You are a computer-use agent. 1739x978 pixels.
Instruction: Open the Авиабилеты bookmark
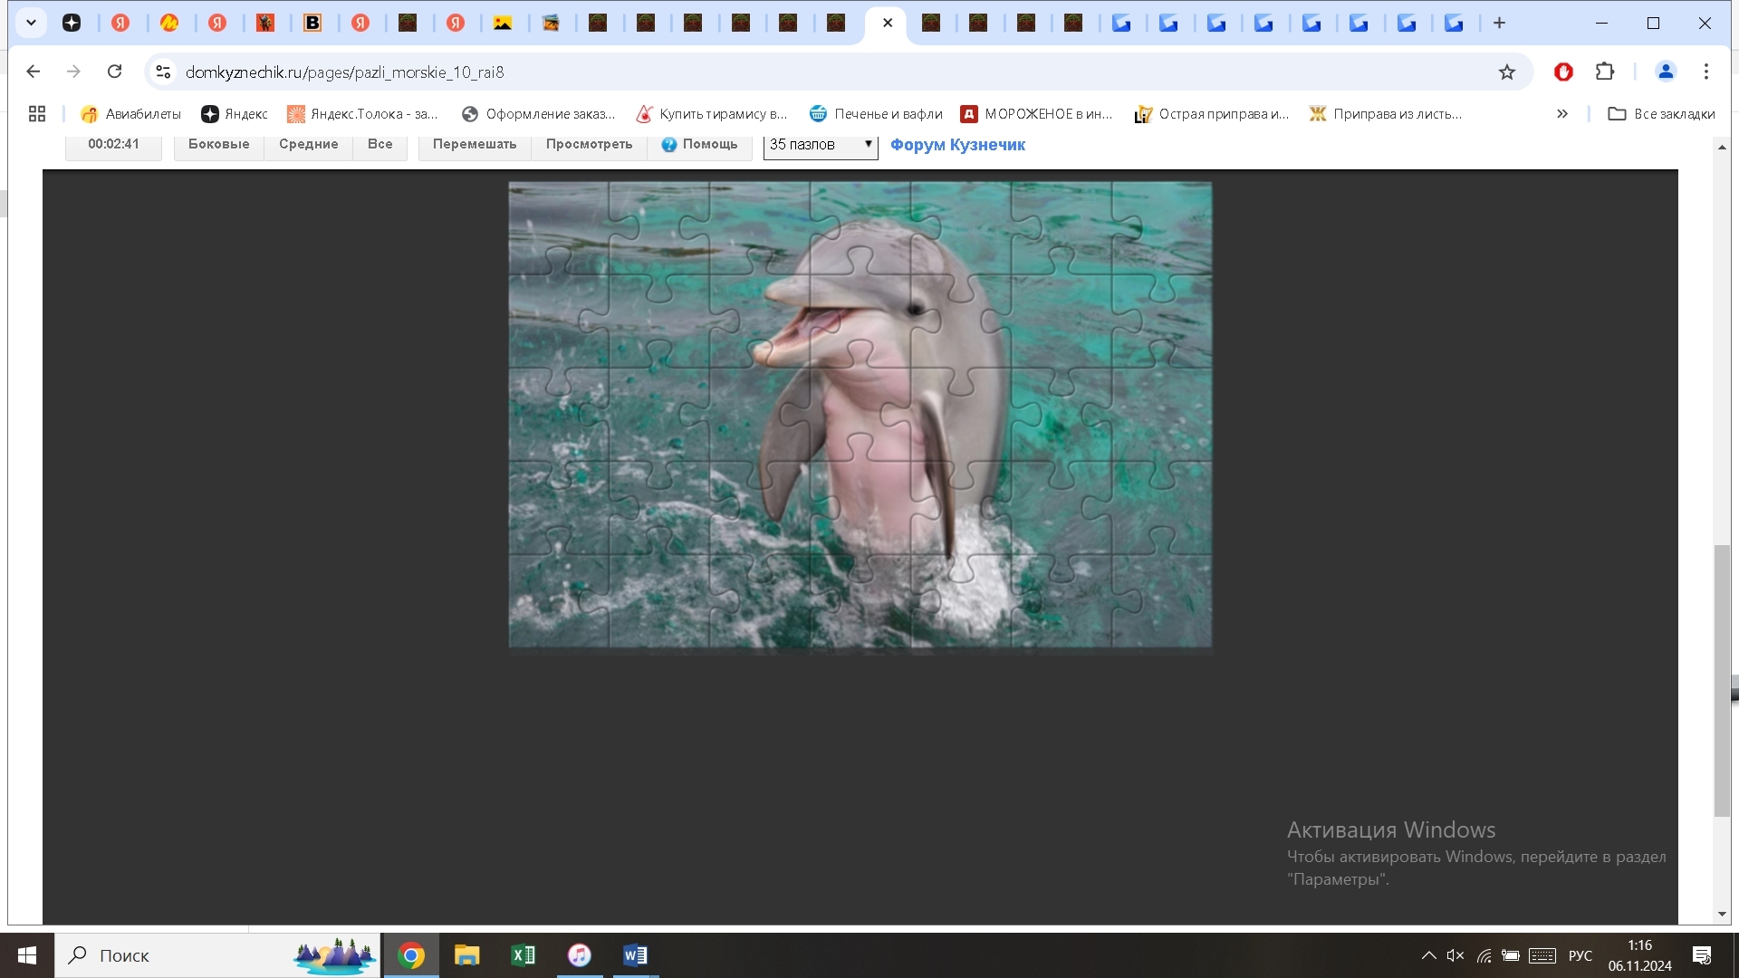130,113
